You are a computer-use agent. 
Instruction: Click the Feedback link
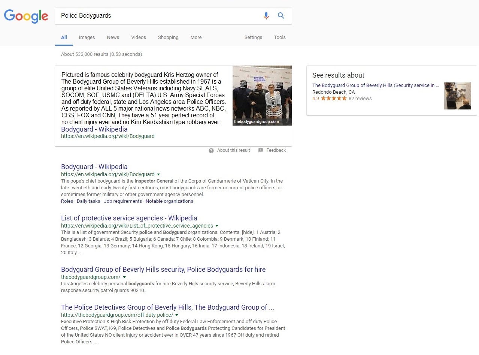click(x=276, y=150)
